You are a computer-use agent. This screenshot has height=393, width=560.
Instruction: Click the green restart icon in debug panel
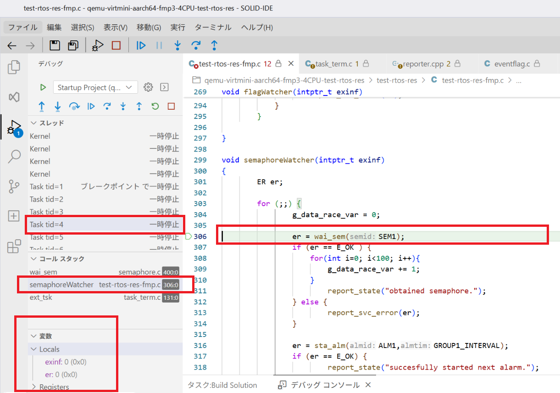click(155, 107)
